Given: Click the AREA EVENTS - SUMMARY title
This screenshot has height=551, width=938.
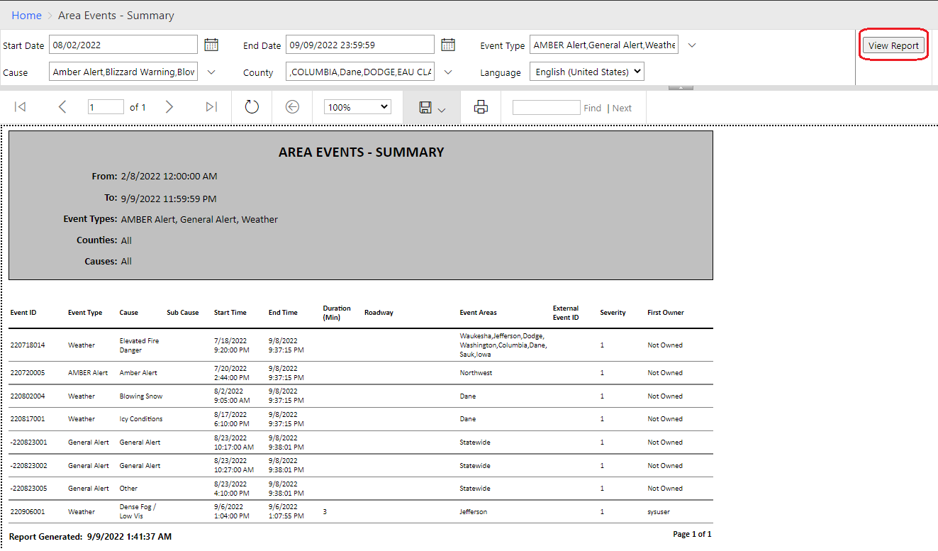Looking at the screenshot, I should pyautogui.click(x=362, y=152).
